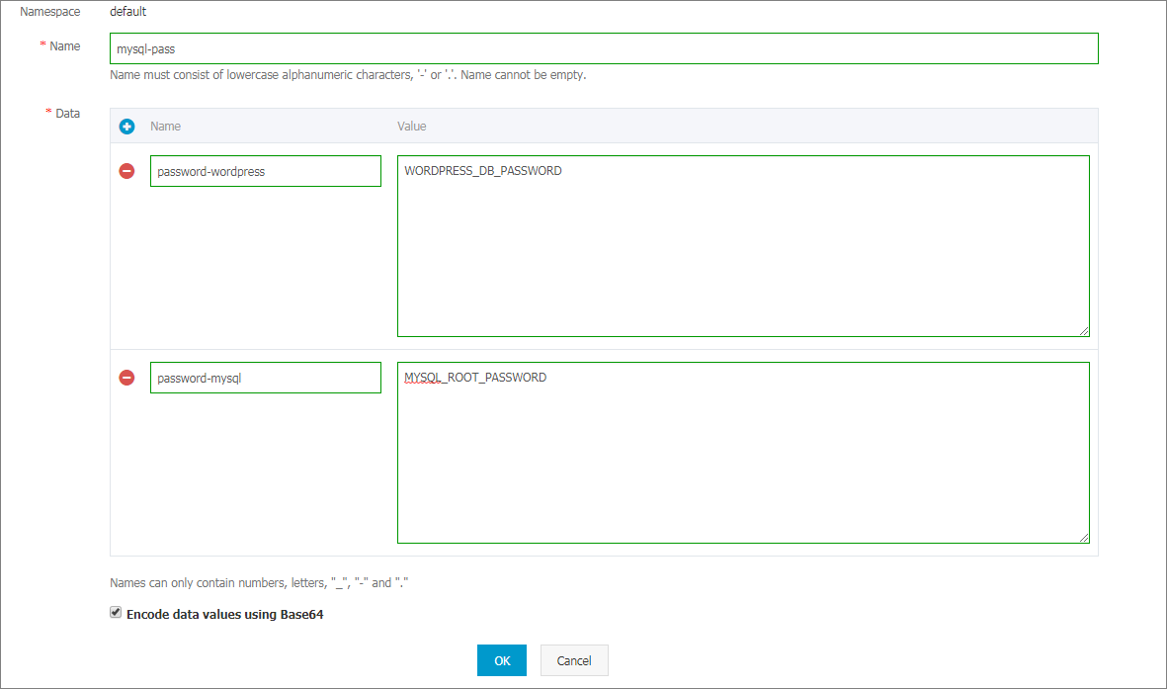Remove the password-wordpress data row
Image resolution: width=1167 pixels, height=689 pixels.
126,171
